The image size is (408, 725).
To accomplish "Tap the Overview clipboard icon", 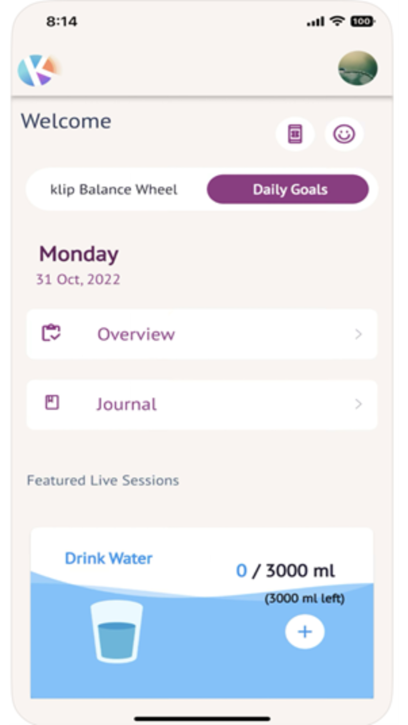I will pos(51,334).
